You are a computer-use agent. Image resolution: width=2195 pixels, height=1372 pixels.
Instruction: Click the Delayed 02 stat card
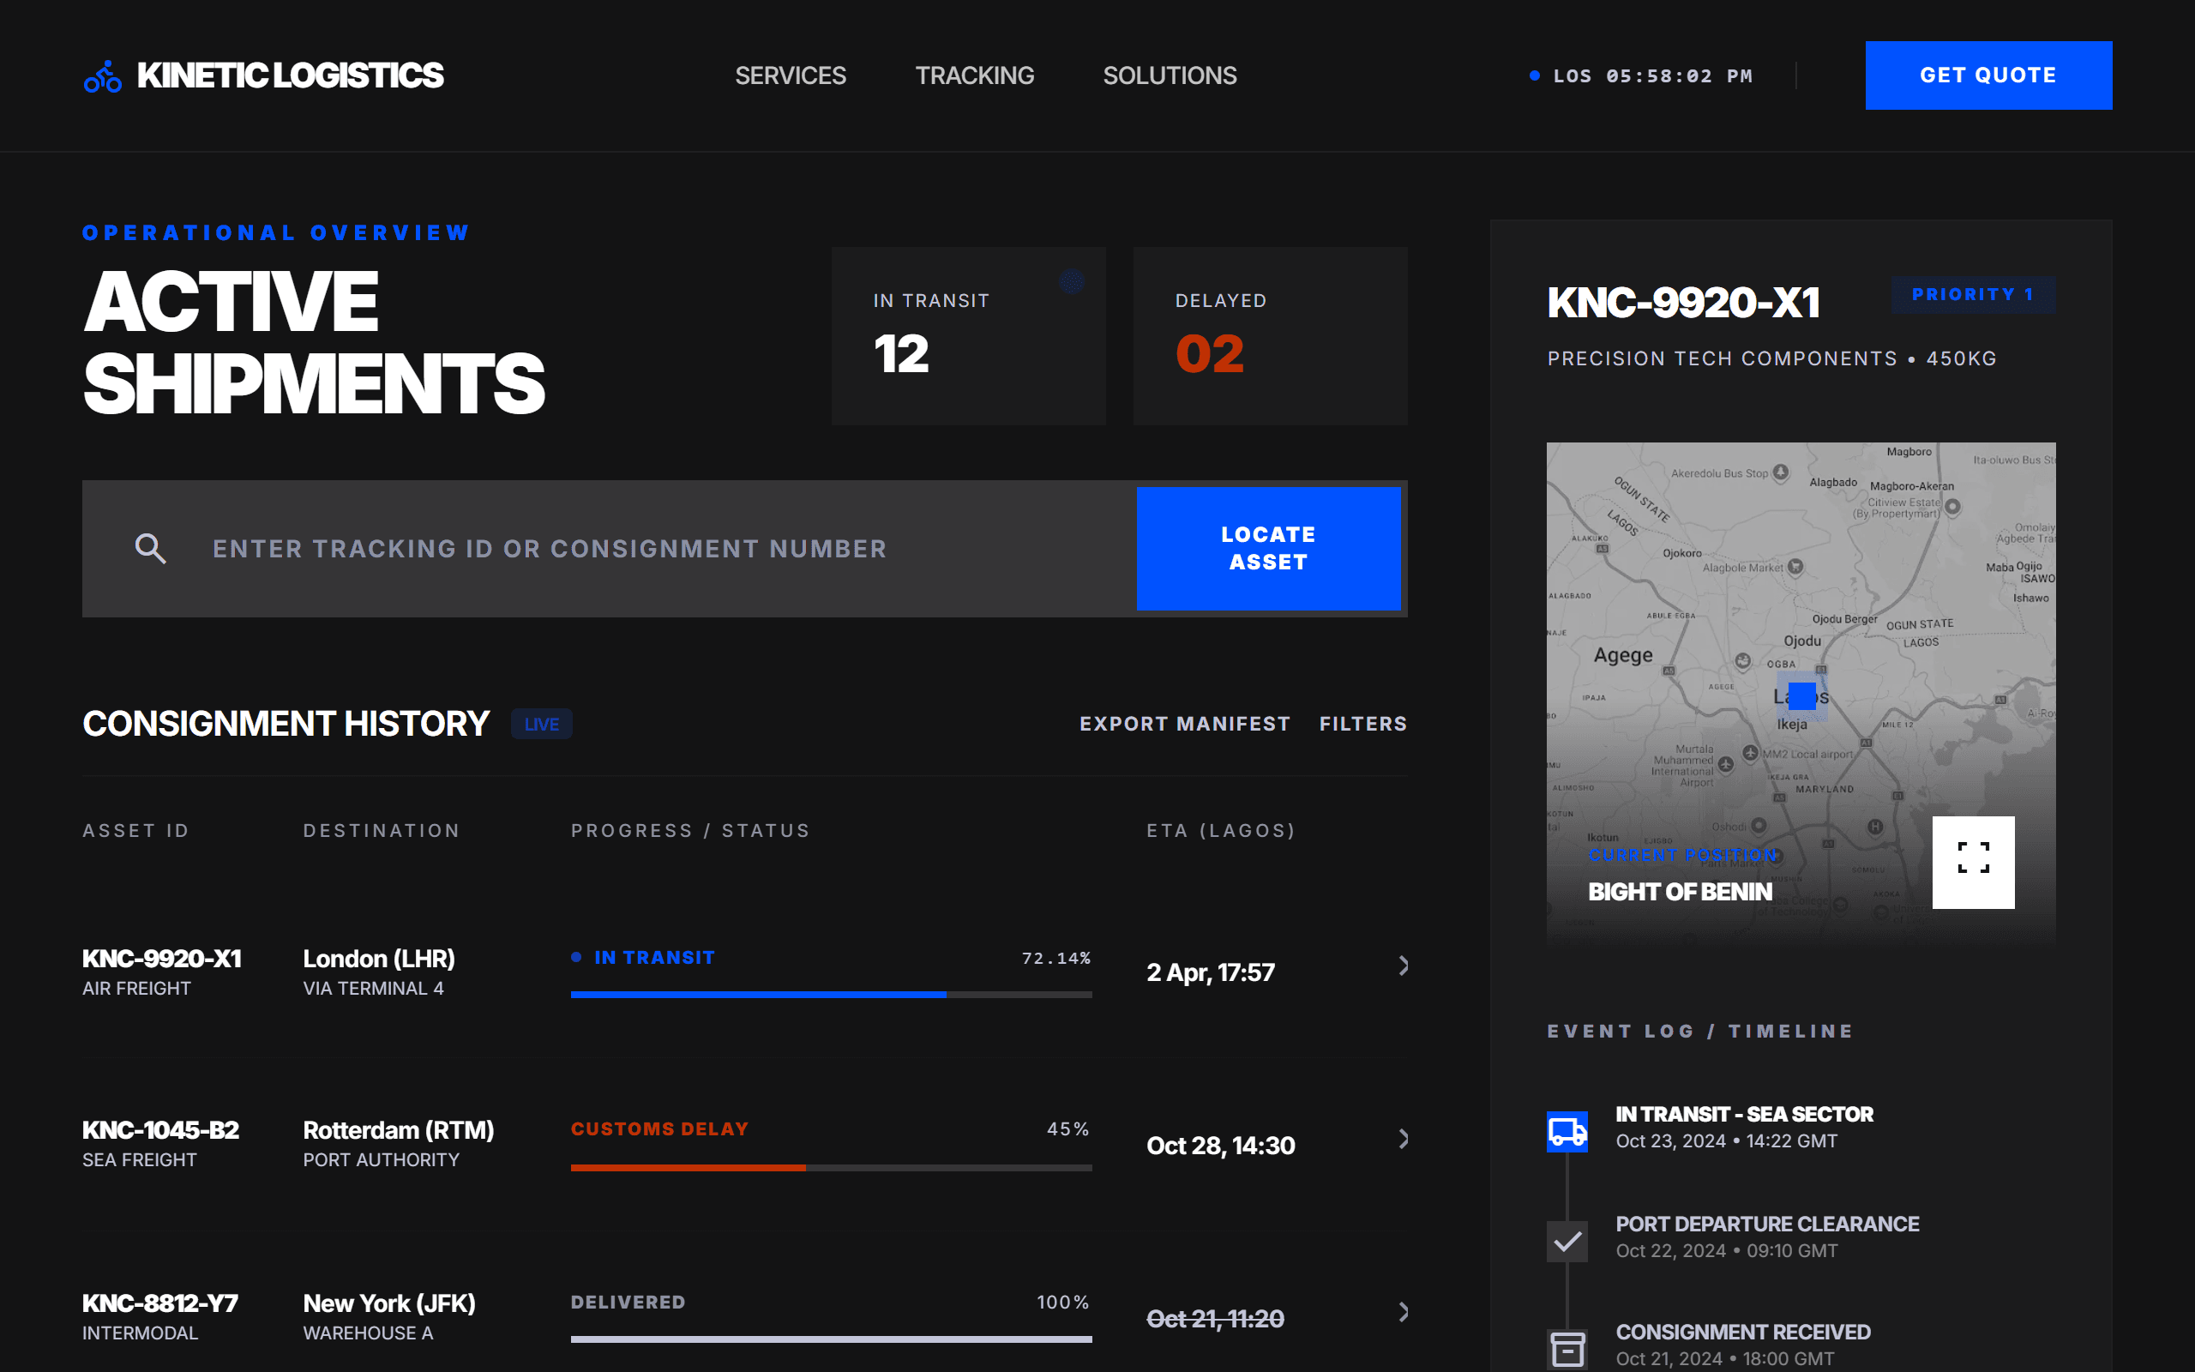[1270, 336]
